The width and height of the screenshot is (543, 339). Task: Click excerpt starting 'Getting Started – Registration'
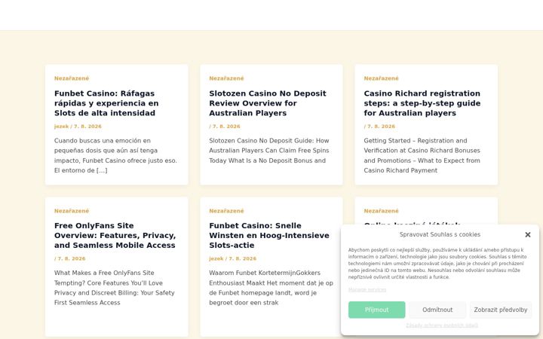click(x=422, y=155)
